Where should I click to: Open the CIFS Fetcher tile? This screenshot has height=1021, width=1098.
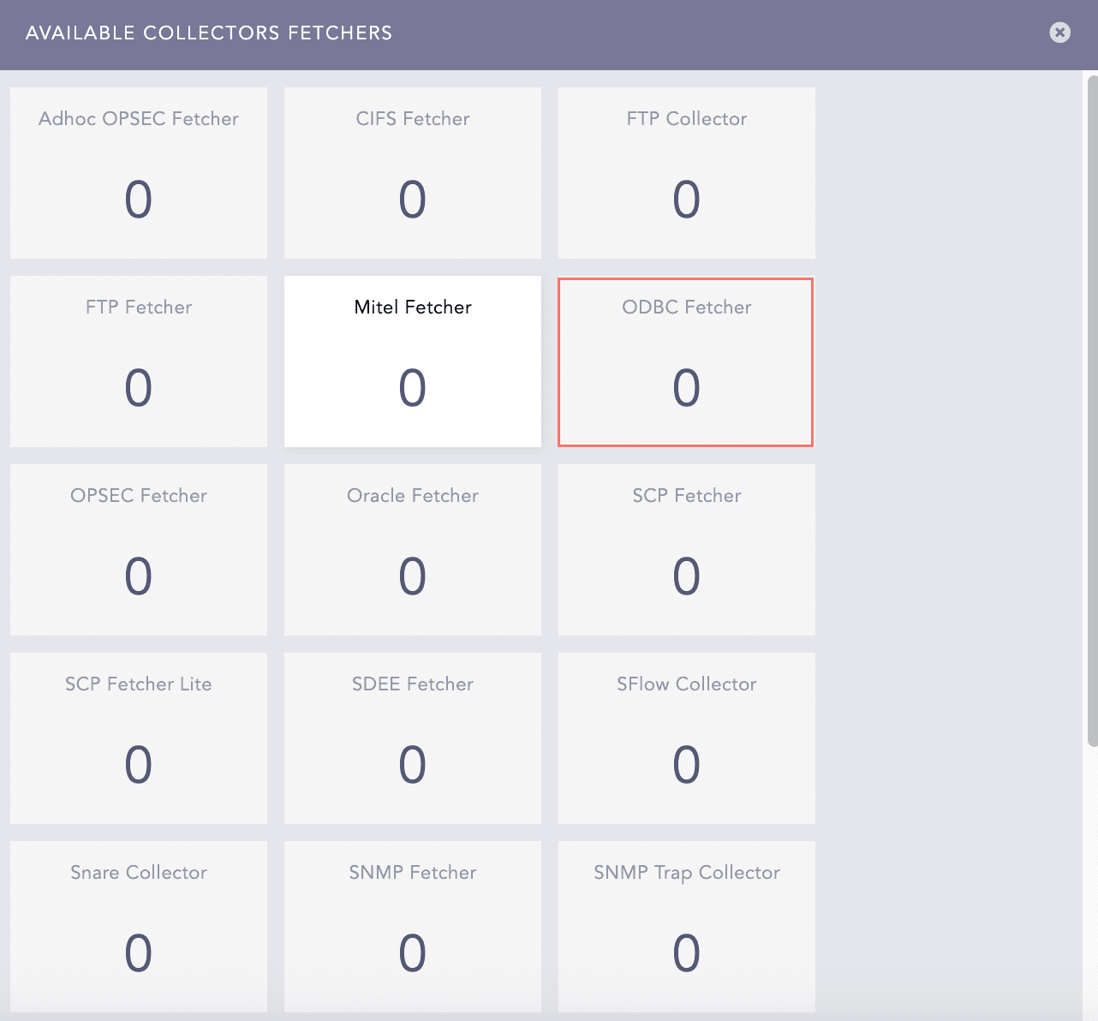pos(413,173)
